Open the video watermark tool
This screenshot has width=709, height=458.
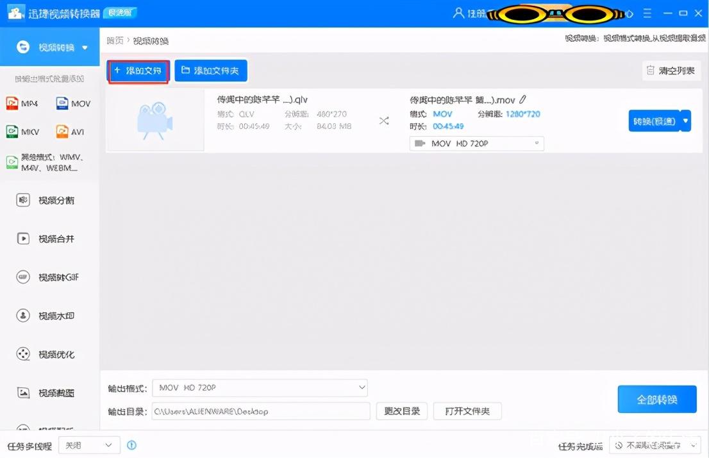pyautogui.click(x=49, y=316)
